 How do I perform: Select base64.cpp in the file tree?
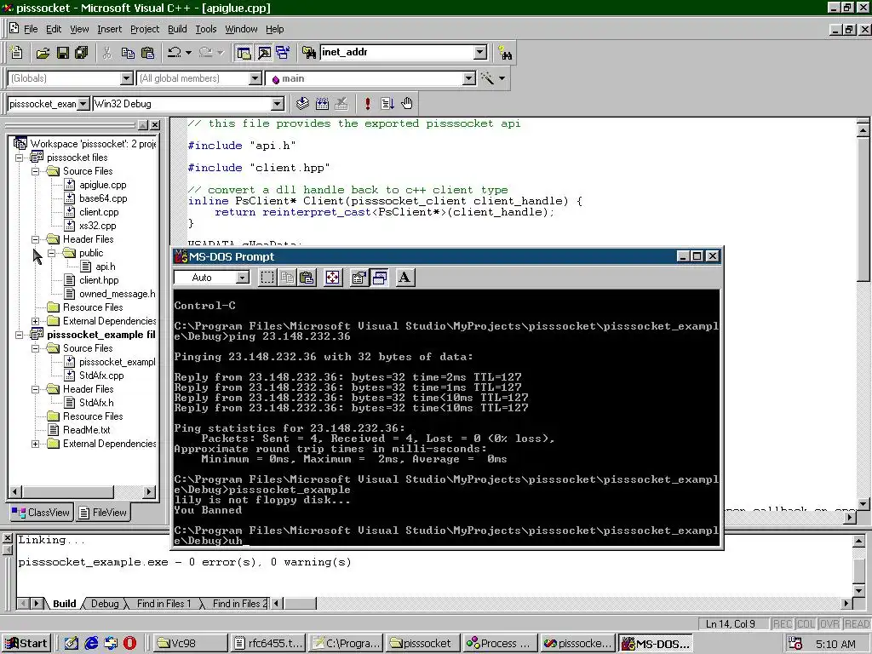[103, 198]
